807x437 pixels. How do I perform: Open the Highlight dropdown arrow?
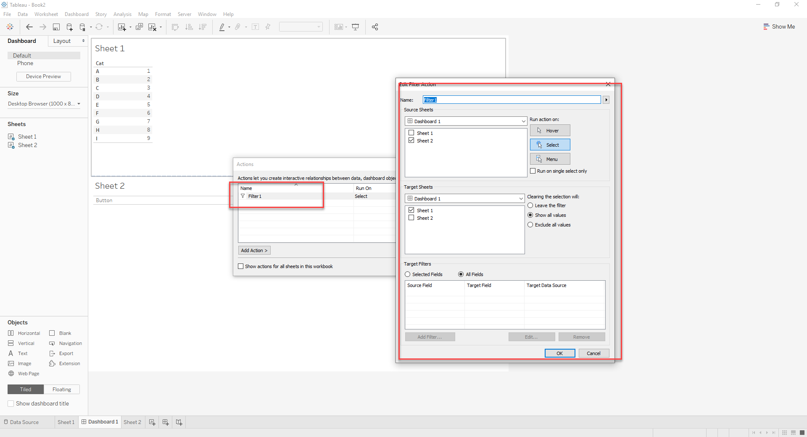229,27
